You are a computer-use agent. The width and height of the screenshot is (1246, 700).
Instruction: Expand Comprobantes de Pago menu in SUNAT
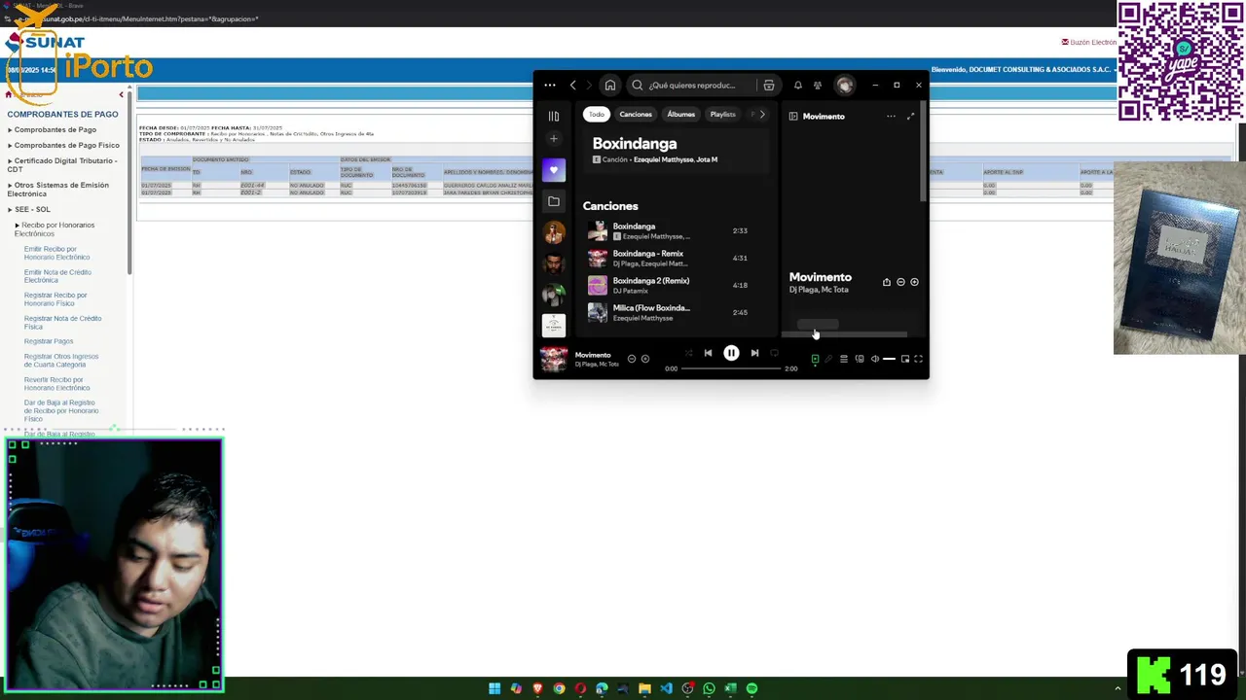tap(55, 130)
